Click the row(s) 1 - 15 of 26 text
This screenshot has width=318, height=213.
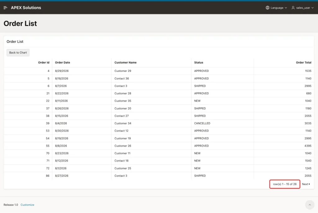point(285,184)
